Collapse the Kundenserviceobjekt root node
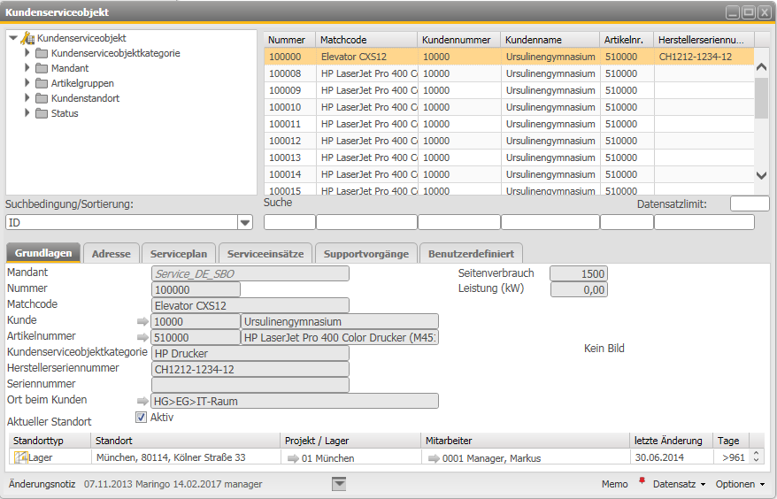Viewport: 777px width, 499px height. (x=13, y=38)
